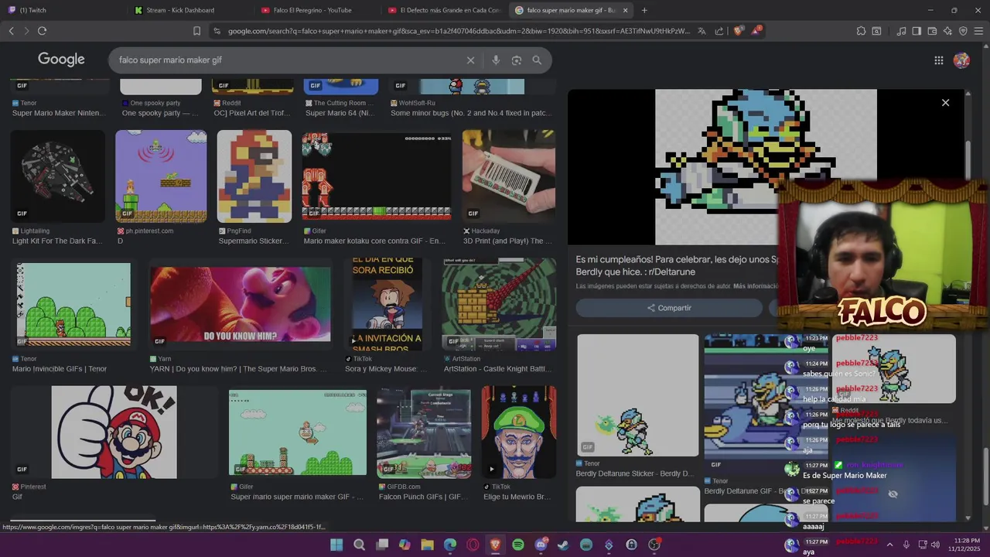The width and height of the screenshot is (990, 557).
Task: Open the translate page icon
Action: point(702,31)
